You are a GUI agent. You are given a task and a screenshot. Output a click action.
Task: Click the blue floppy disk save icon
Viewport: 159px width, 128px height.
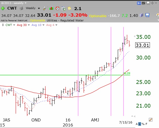coord(147,16)
